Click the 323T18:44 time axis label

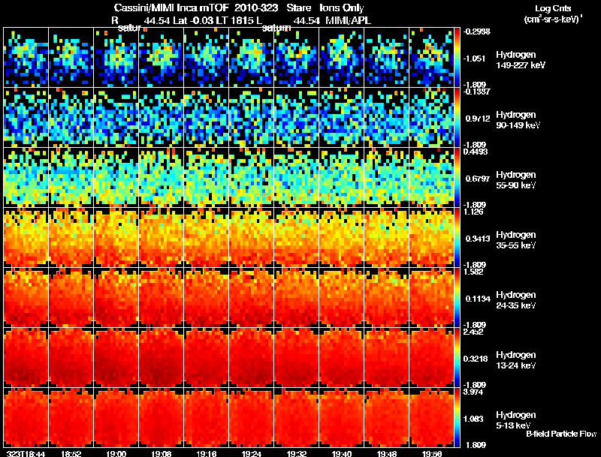click(x=26, y=454)
